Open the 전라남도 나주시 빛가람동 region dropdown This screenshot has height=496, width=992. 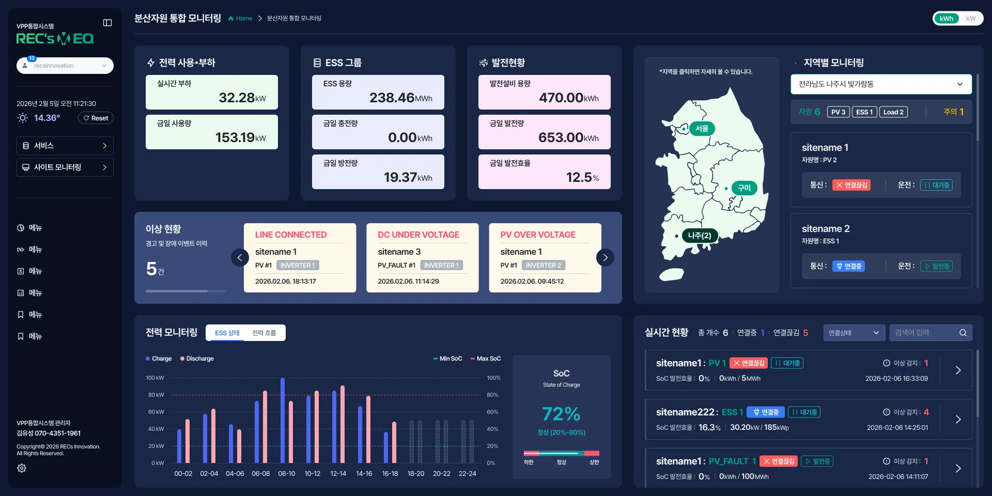(881, 84)
